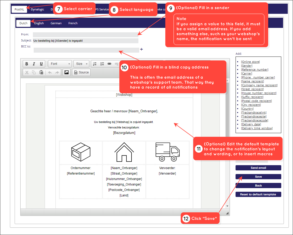
Task: Insert the [Company_name_recipient] macro
Action: 259,85
